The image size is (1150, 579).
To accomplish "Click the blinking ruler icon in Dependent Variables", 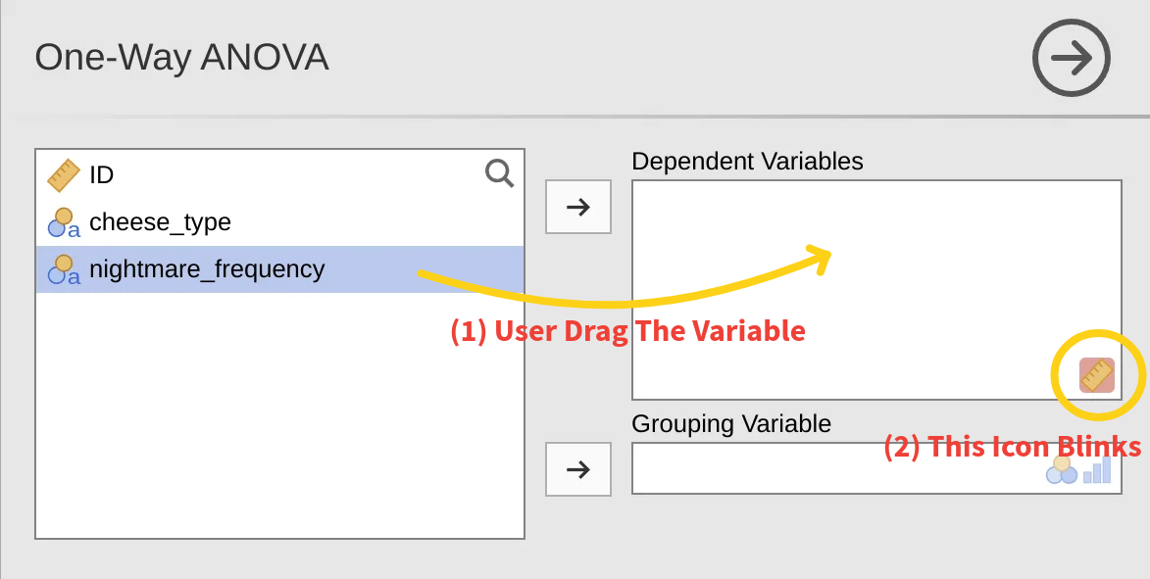I will click(x=1097, y=375).
